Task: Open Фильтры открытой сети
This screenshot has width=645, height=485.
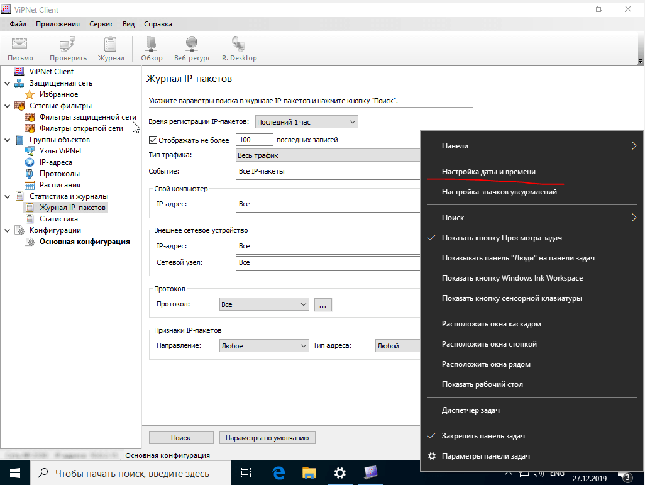Action: [81, 128]
